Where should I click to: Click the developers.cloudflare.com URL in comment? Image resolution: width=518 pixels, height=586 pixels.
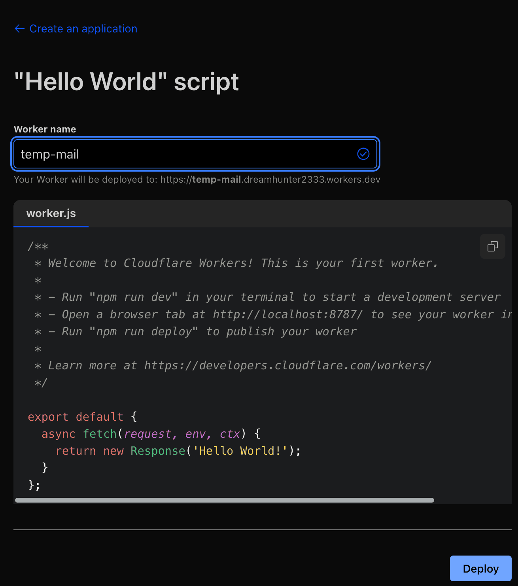[x=287, y=365]
